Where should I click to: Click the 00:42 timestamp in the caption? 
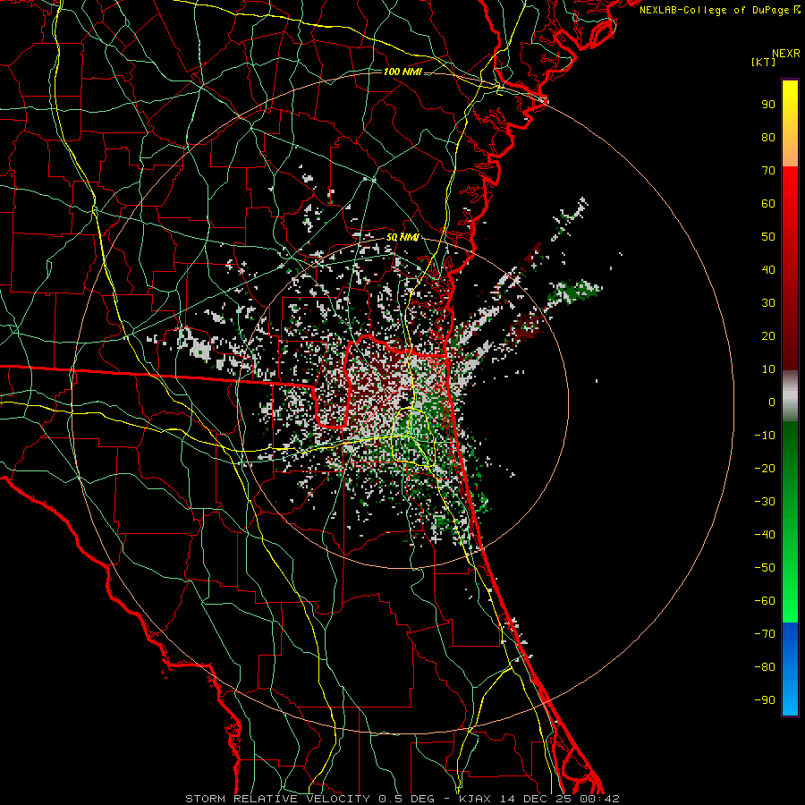point(599,799)
